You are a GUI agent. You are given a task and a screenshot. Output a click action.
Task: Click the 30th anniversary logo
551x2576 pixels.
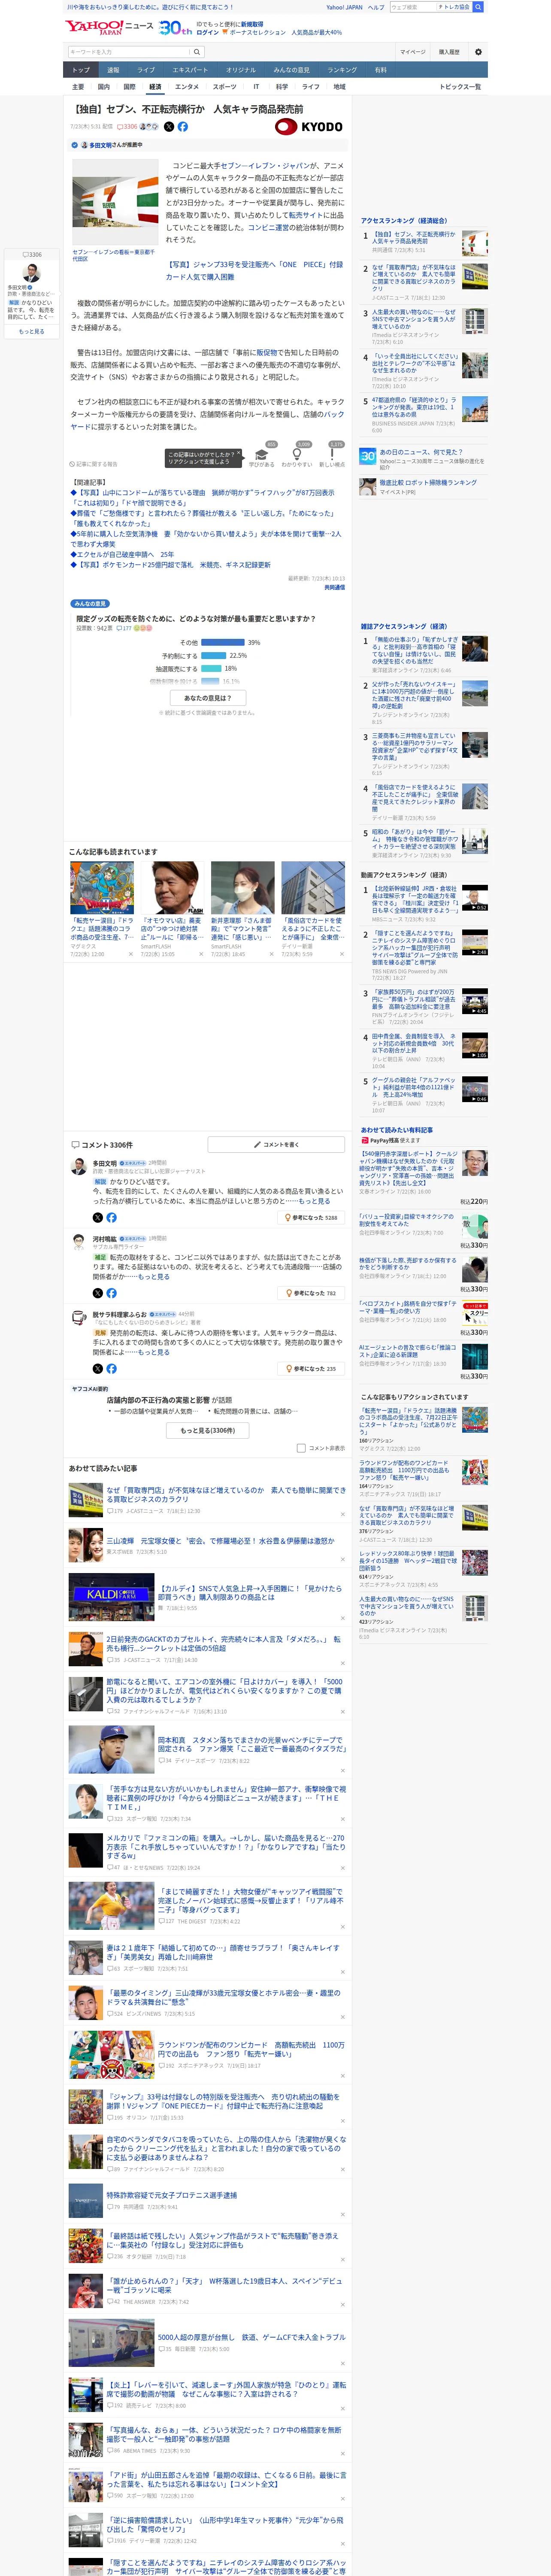(x=175, y=28)
